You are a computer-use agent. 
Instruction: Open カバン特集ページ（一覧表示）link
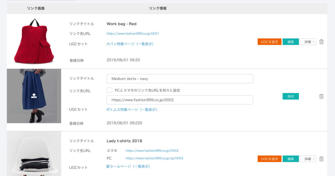(x=130, y=44)
